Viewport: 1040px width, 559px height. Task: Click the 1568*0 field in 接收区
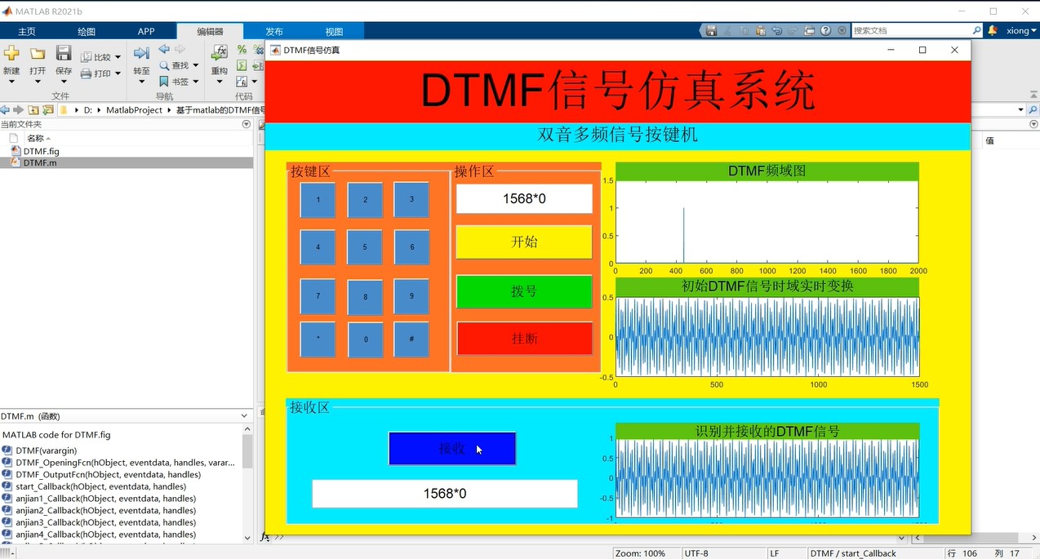[445, 494]
